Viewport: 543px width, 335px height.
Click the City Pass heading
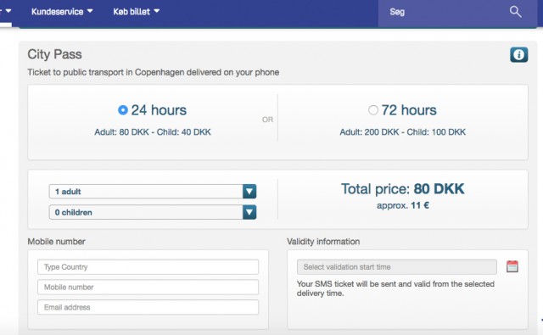click(x=54, y=54)
